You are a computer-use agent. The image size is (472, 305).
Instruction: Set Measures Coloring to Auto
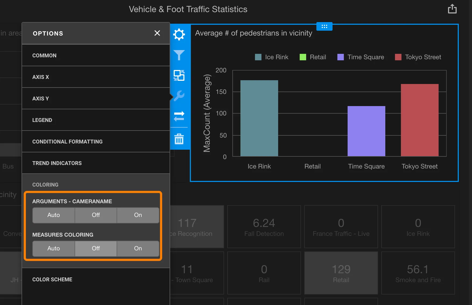[x=54, y=248]
